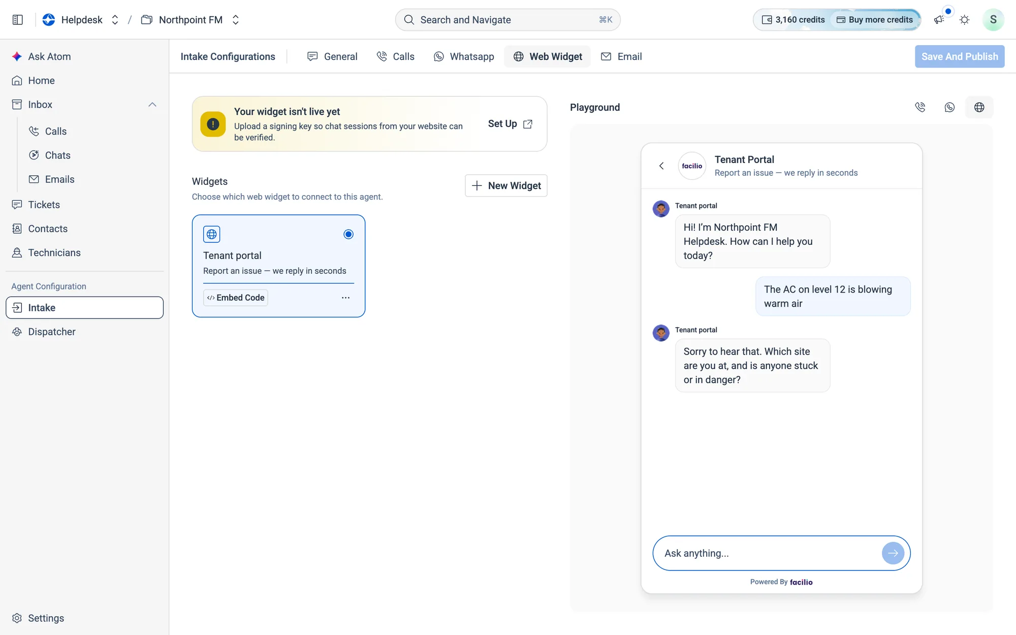1016x635 pixels.
Task: Open Ask Atom in sidebar
Action: click(84, 56)
